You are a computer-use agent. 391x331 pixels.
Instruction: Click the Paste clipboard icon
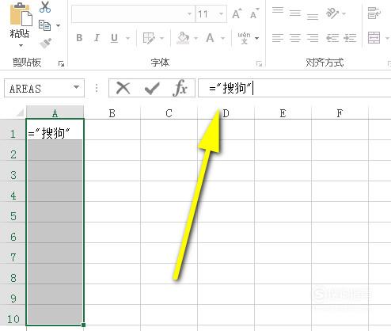(x=21, y=14)
